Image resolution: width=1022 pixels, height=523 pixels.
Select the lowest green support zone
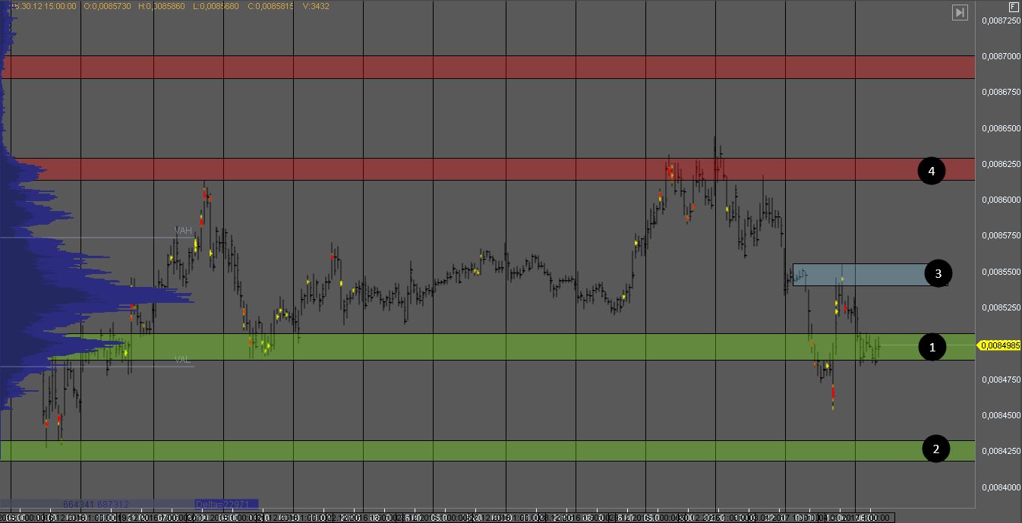tap(486, 450)
